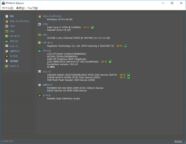Click the CPU chip icon in the summary pane

click(40, 24)
